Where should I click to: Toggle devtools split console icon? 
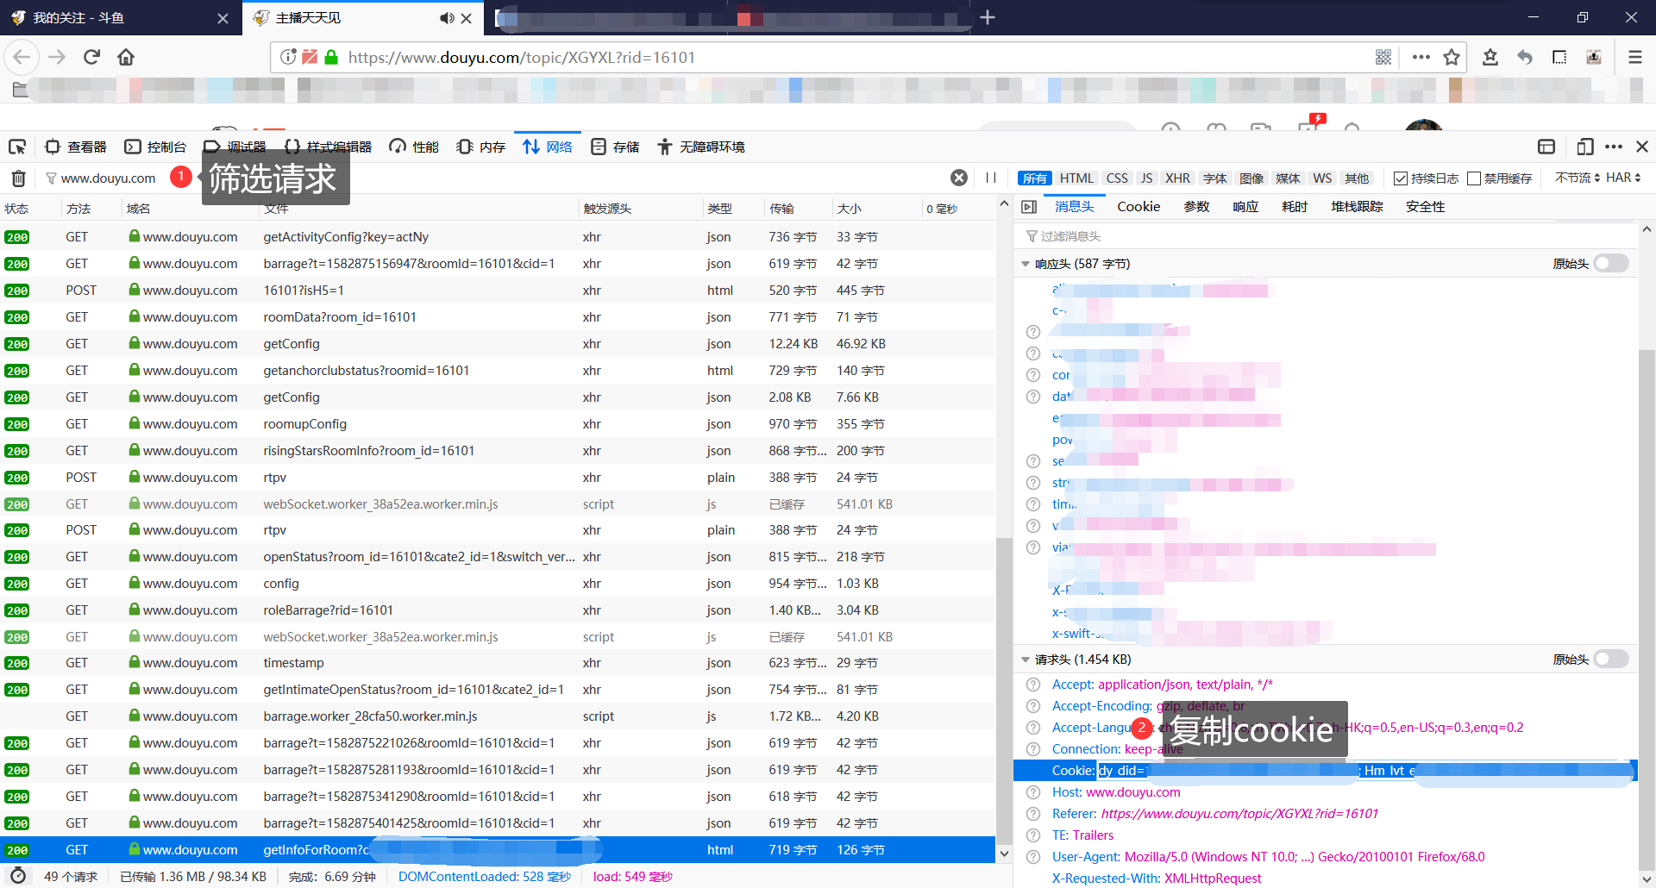[x=1546, y=147]
